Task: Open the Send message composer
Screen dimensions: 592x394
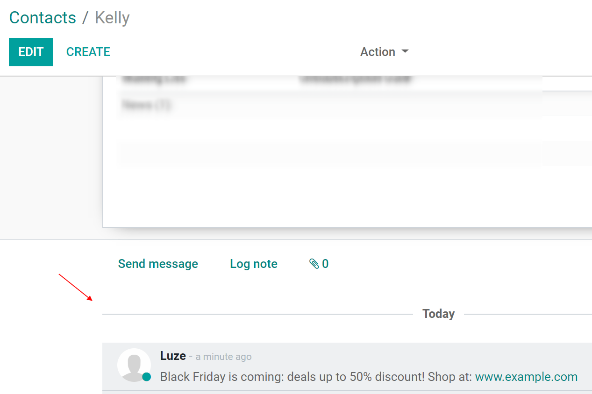Action: click(158, 264)
